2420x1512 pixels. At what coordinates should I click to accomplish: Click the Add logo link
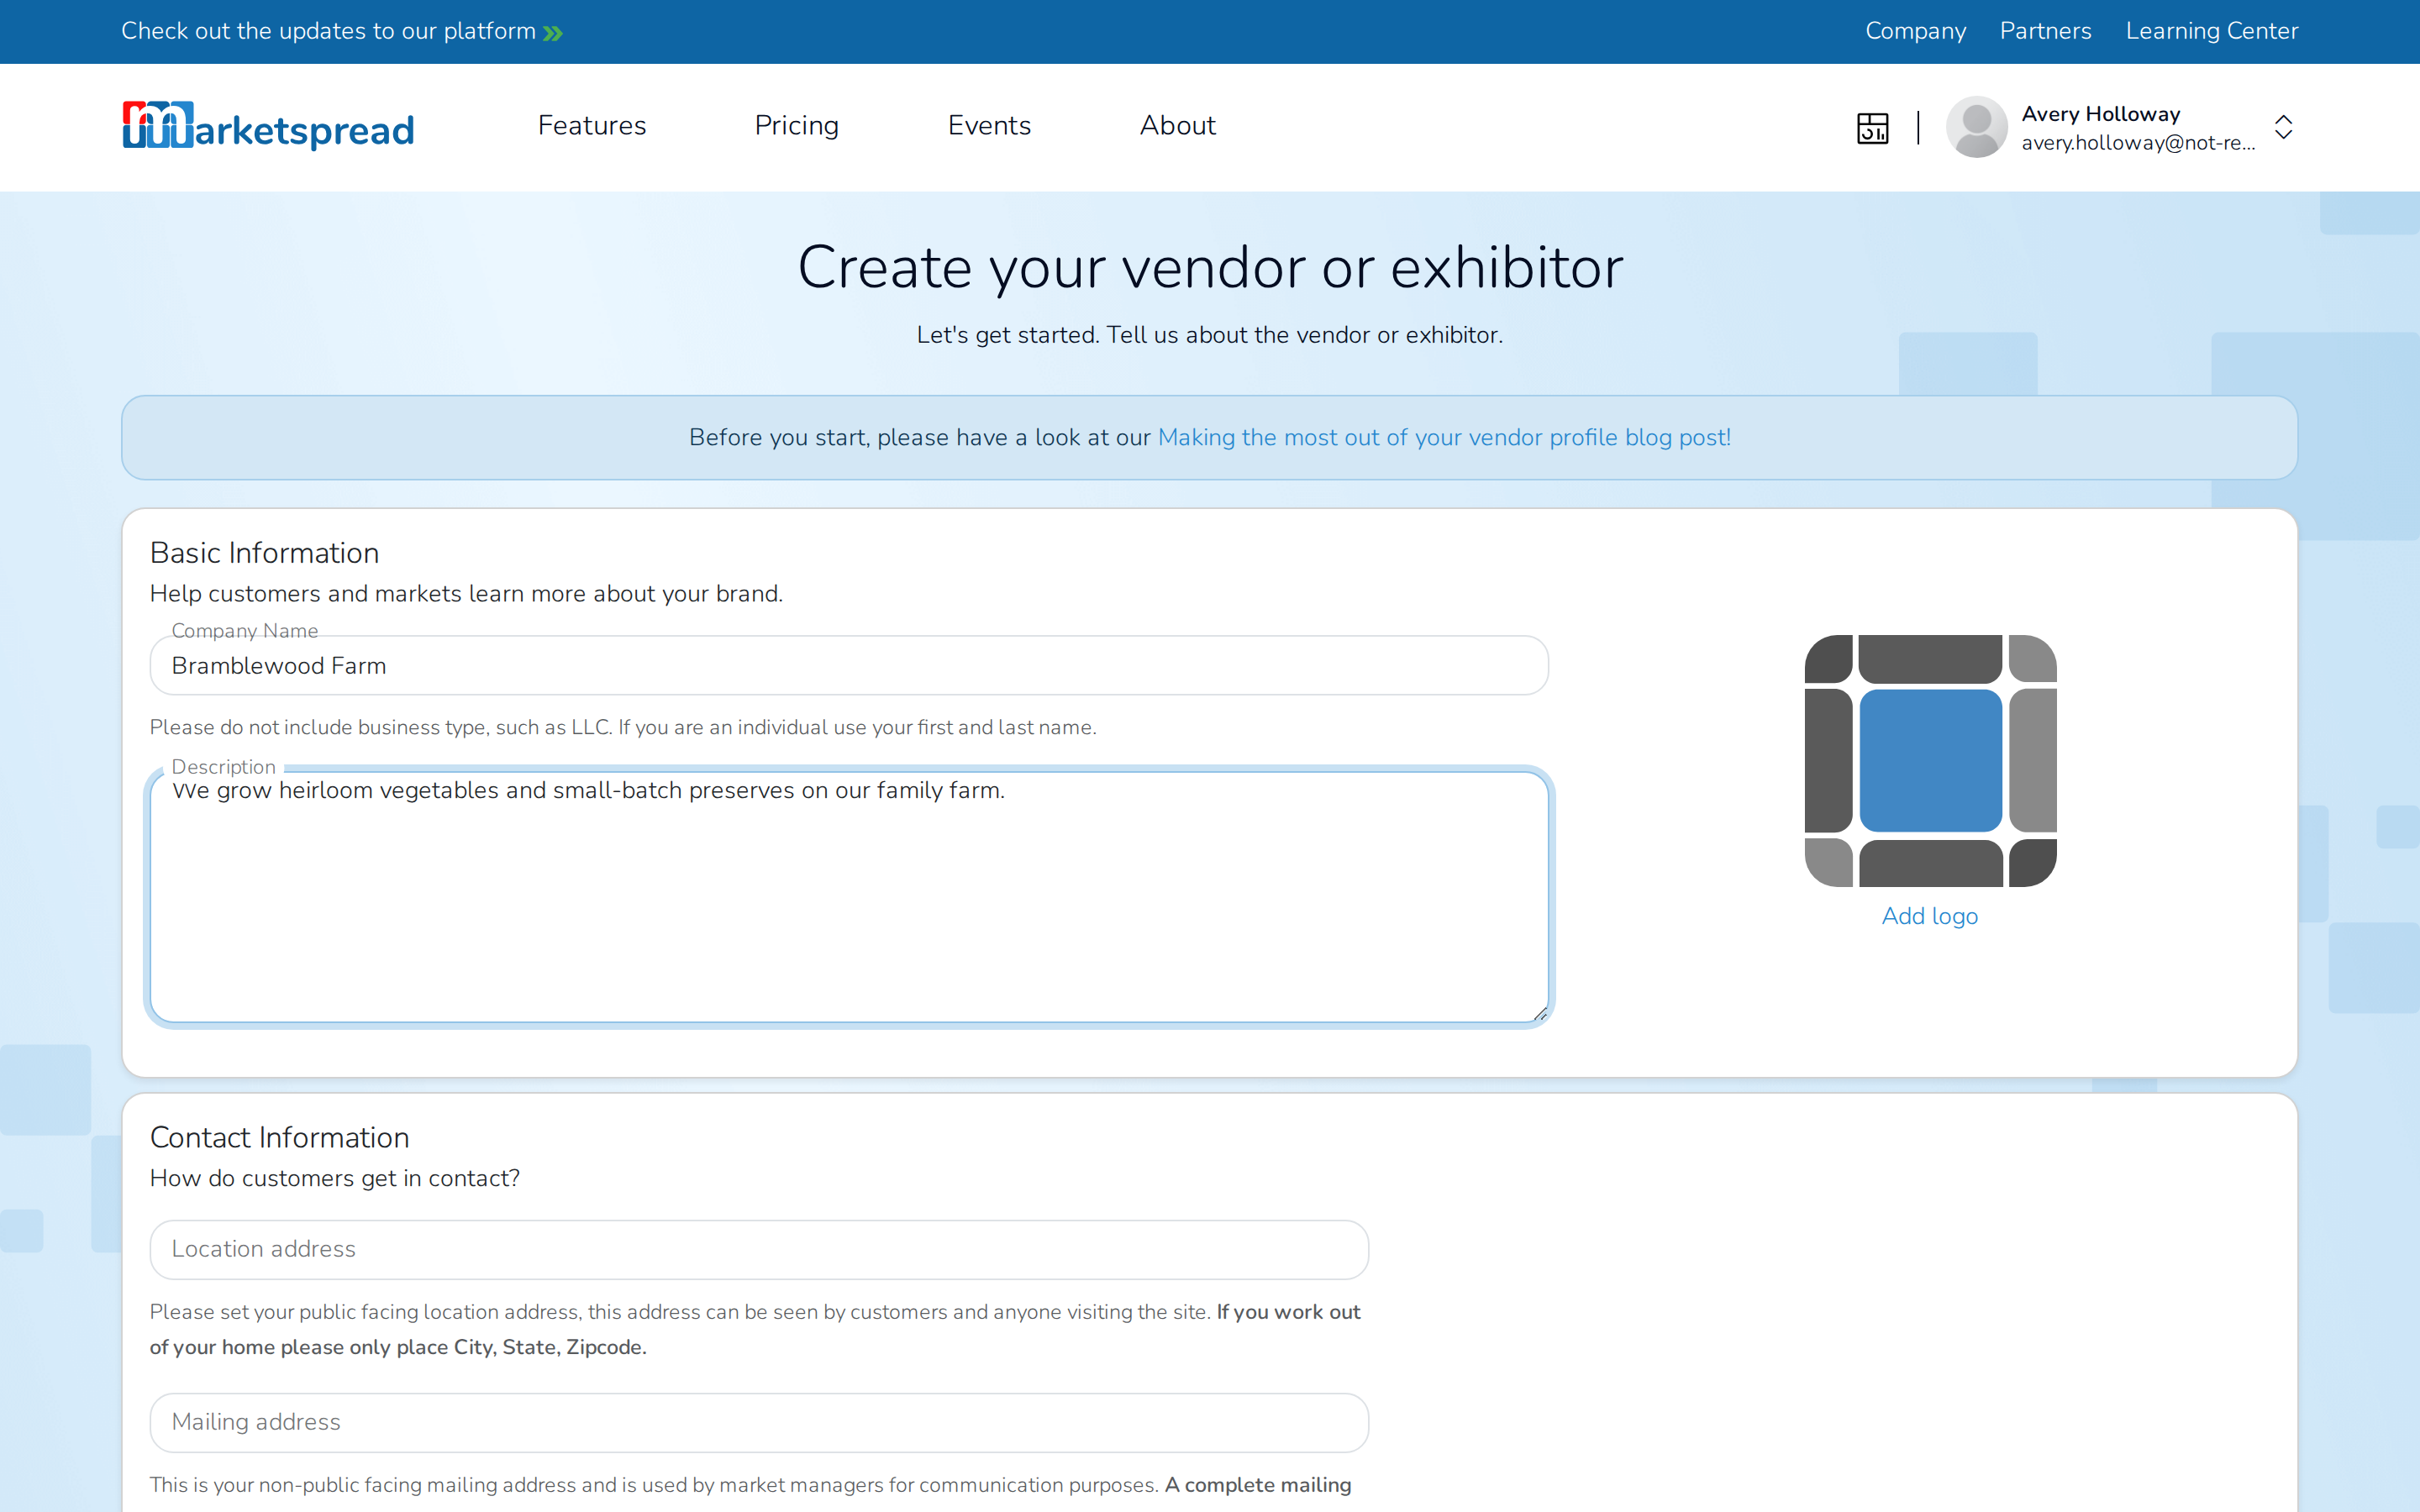(1929, 916)
